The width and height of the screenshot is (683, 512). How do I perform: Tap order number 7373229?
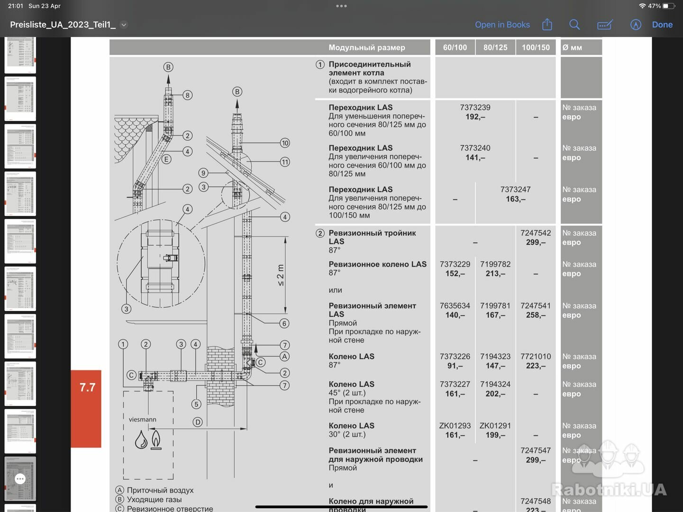455,264
